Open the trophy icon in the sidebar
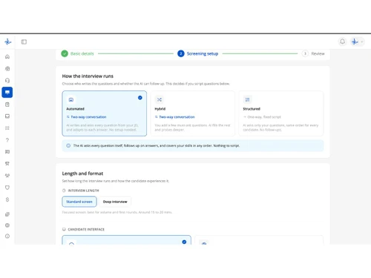371x278 pixels. 7,164
